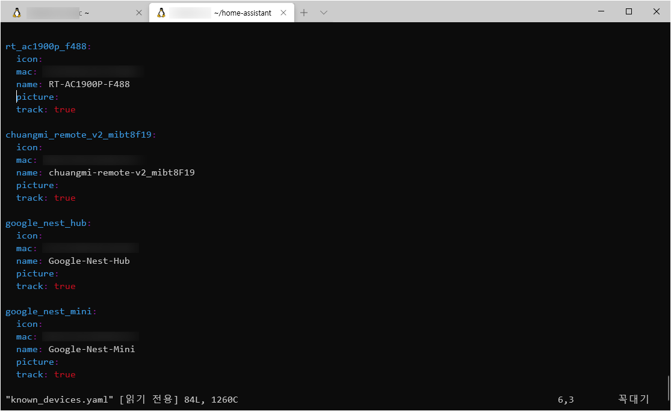Image resolution: width=671 pixels, height=411 pixels.
Task: Click the icon key under google_nest_hub
Action: click(x=27, y=236)
